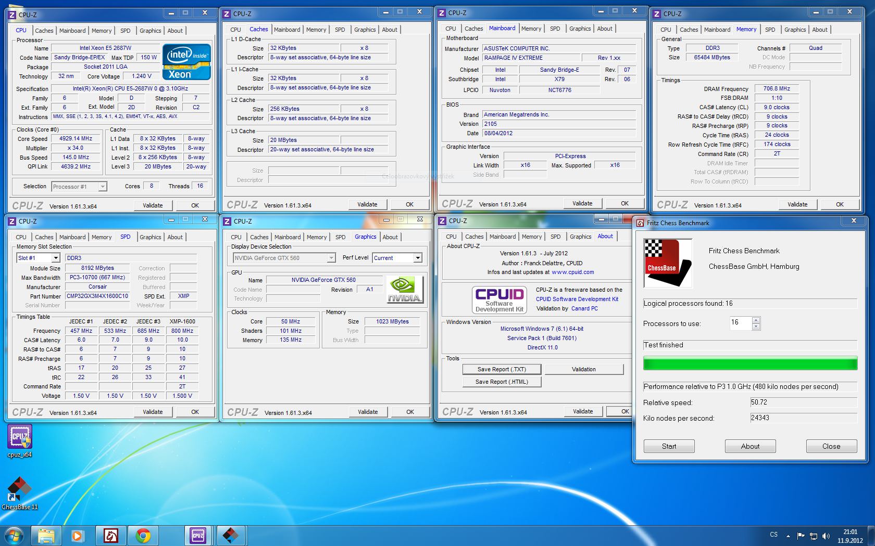Select Graphics tab in SPD window
The height and width of the screenshot is (546, 875).
coord(151,237)
